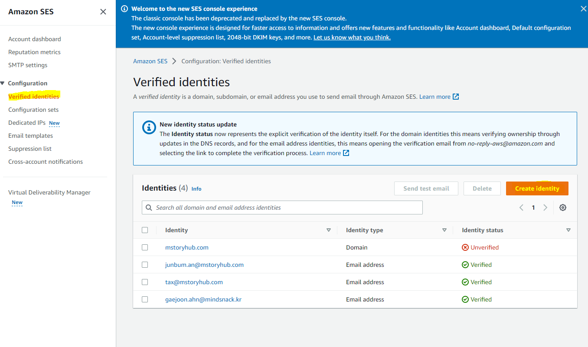588x347 pixels.
Task: Open table preferences gear icon
Action: pyautogui.click(x=563, y=208)
